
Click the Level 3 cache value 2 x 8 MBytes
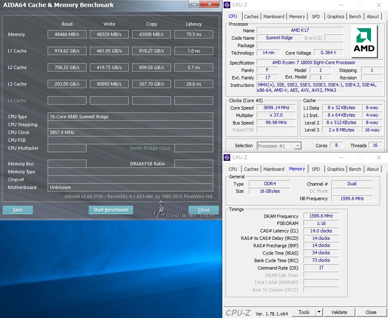(x=341, y=130)
